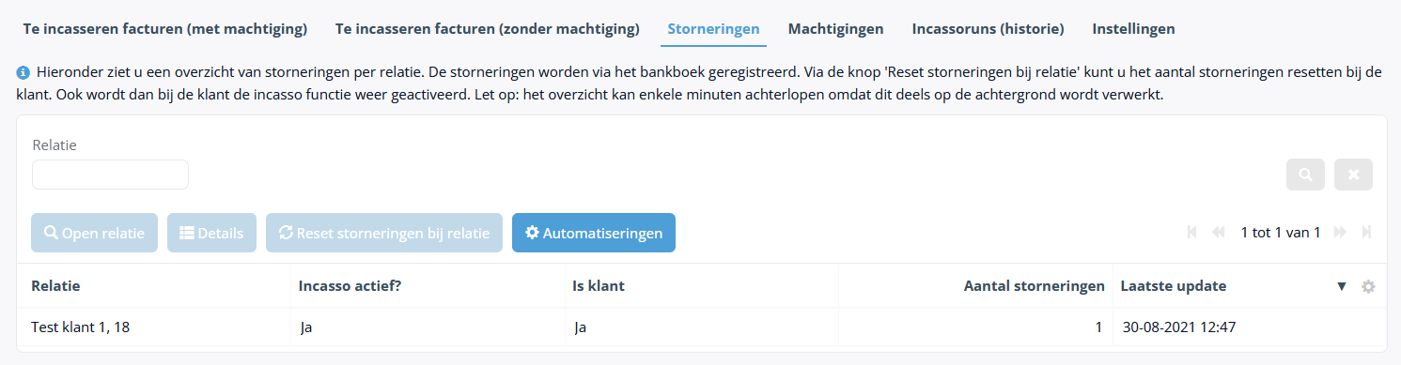Toggle sort arrow on Laatste update

(1342, 287)
